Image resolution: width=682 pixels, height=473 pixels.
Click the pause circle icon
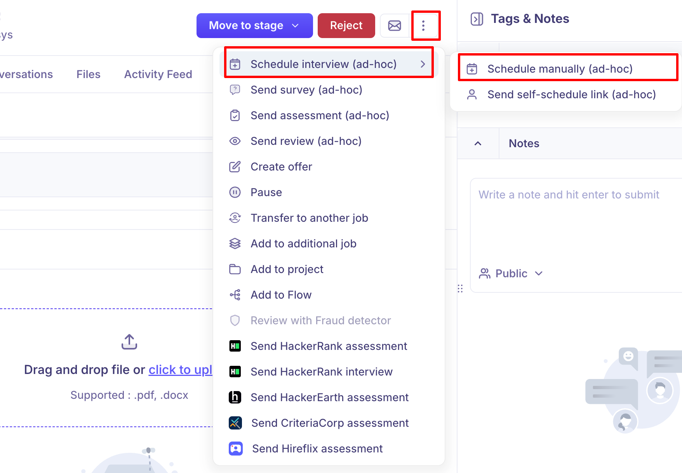pos(235,192)
